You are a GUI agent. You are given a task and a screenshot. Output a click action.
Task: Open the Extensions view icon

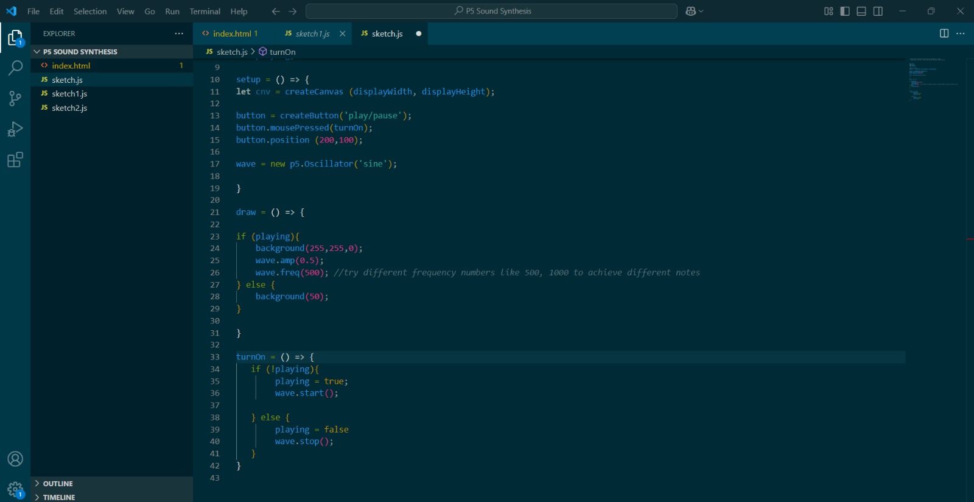(15, 160)
